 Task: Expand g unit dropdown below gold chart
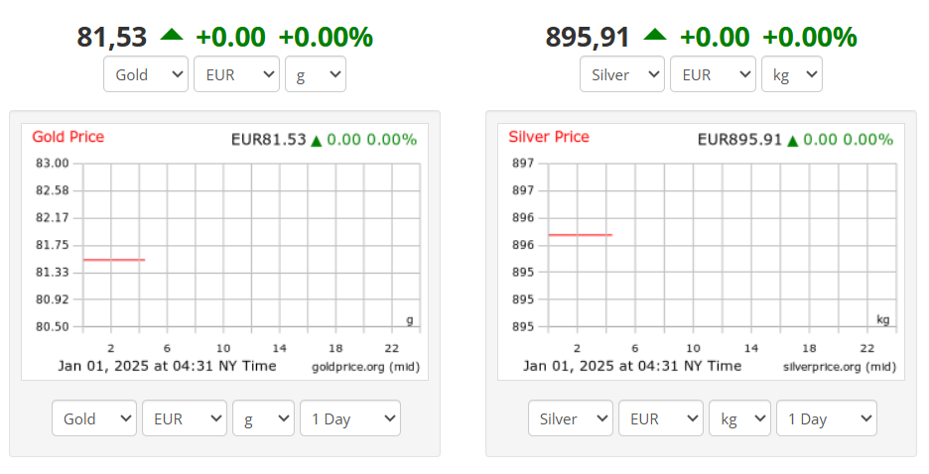pyautogui.click(x=263, y=418)
